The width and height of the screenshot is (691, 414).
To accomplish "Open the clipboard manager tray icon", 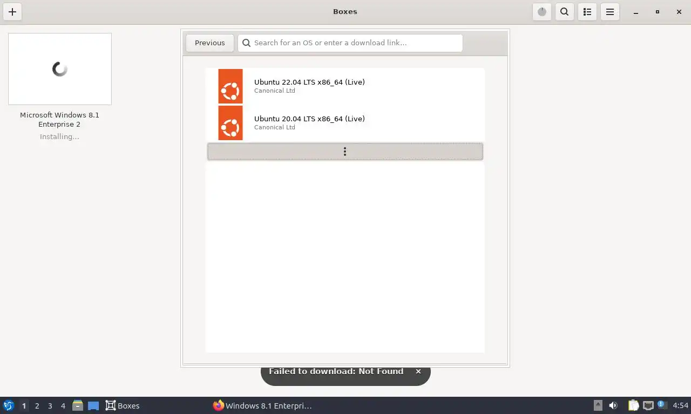I will tap(633, 405).
